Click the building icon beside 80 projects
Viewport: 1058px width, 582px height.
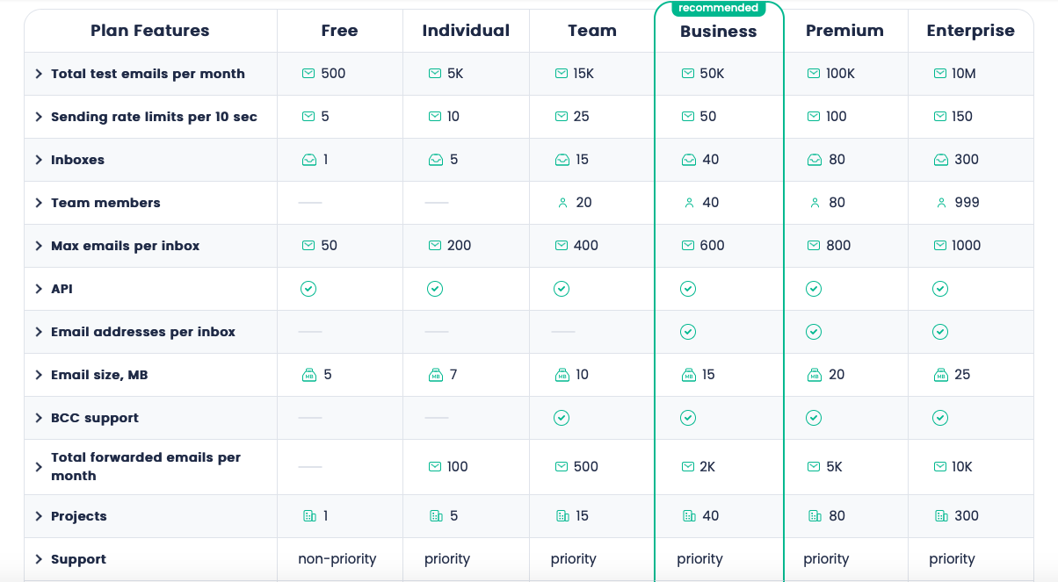tap(814, 516)
